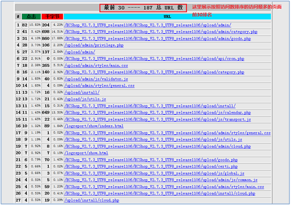Open the ECShop upload/certi.php link
291x205 pixels.
pos(151,167)
